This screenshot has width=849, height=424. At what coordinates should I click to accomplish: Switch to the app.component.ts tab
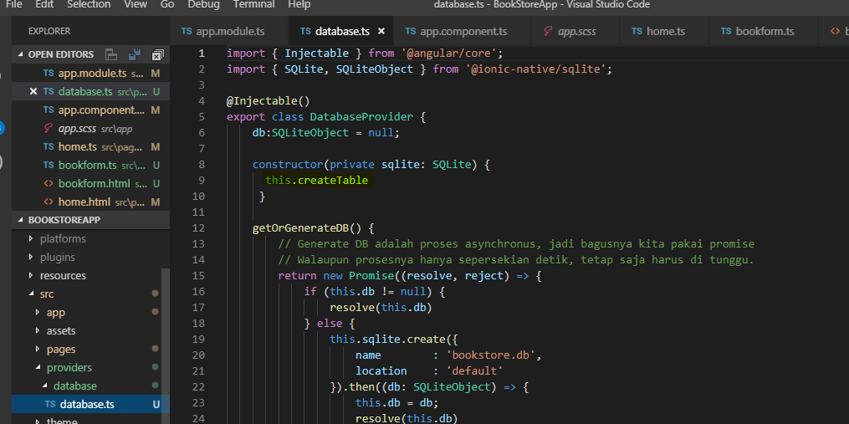click(463, 32)
